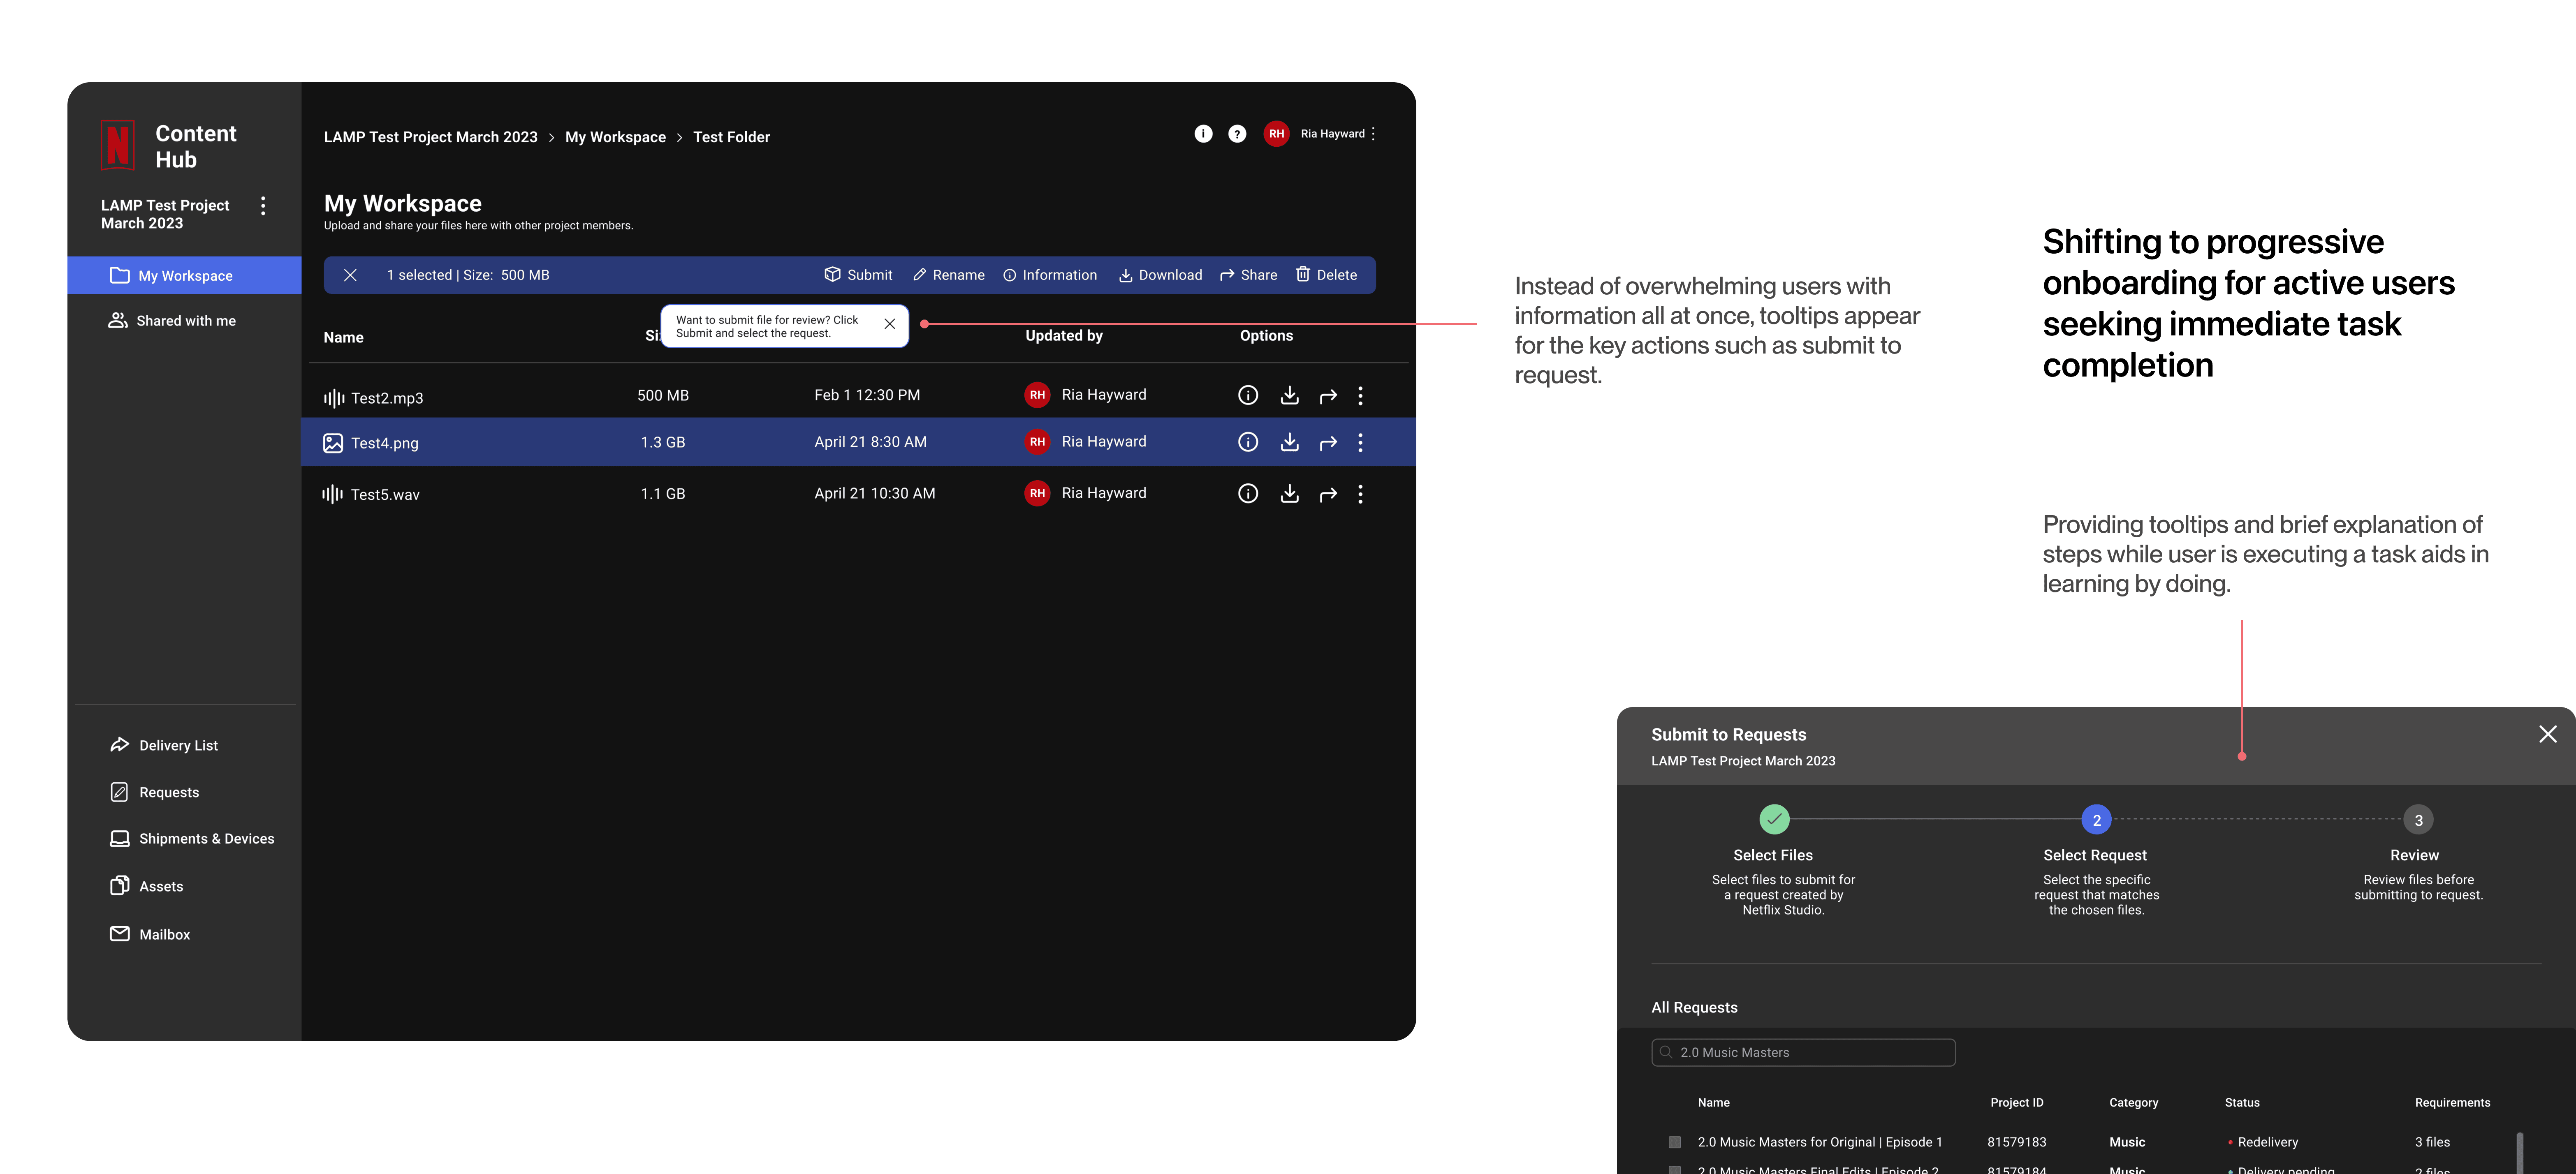Click My Workspace breadcrumb link
Screen dimensions: 2576x1174
615,137
